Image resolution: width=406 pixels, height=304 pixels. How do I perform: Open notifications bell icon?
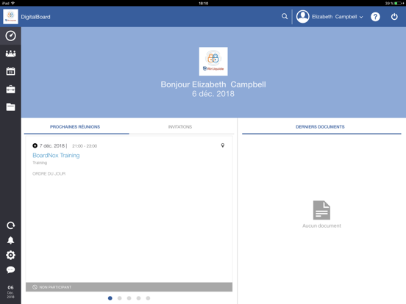click(x=10, y=240)
